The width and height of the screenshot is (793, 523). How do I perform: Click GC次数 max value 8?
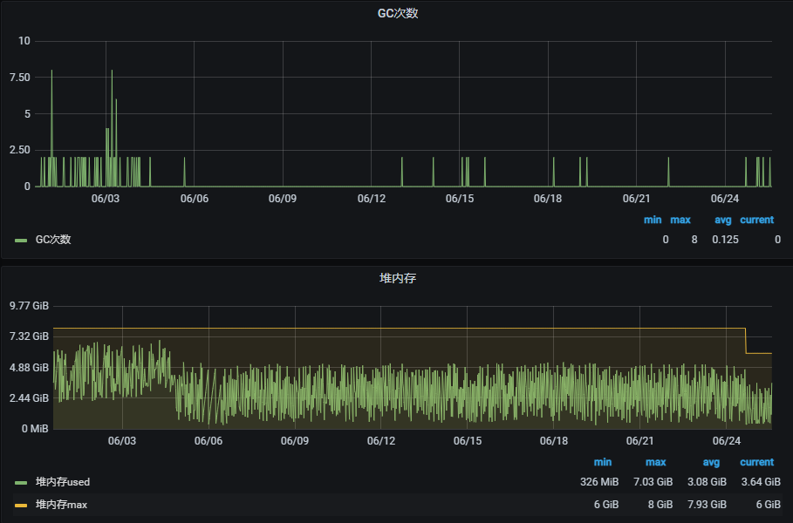[x=694, y=240]
